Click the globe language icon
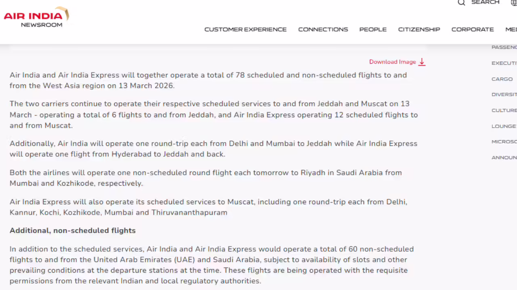The width and height of the screenshot is (517, 290). tap(514, 3)
